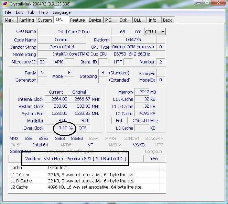Open the File menu
The height and width of the screenshot is (204, 228).
pyautogui.click(x=8, y=12)
